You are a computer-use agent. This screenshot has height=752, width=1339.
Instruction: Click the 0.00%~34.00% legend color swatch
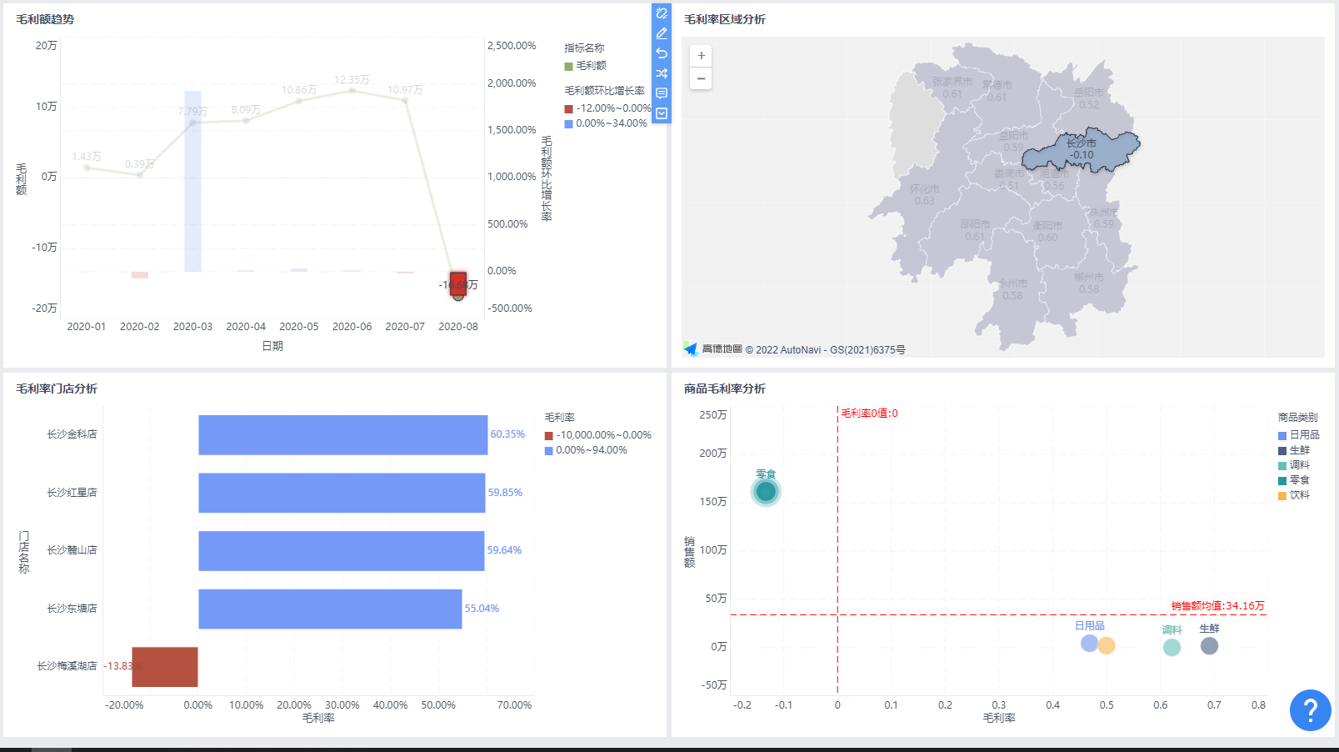[x=569, y=123]
